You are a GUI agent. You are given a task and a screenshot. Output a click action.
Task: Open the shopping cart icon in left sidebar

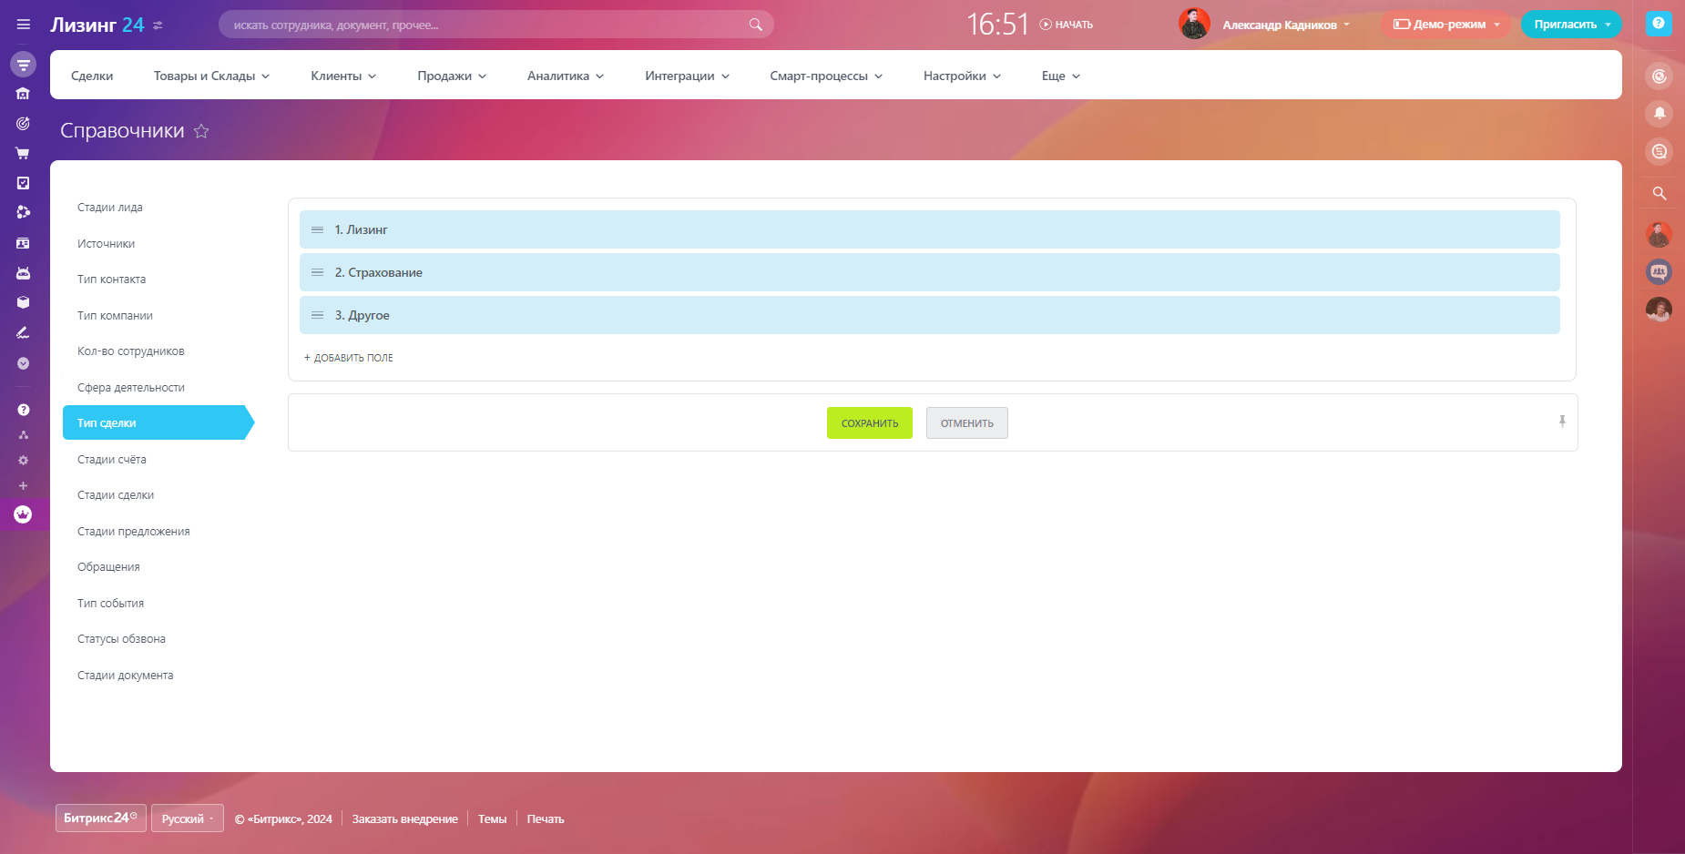pos(23,153)
